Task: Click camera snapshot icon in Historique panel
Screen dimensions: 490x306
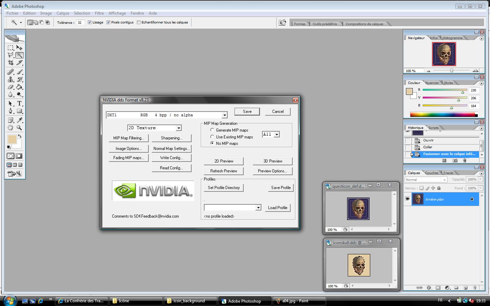Action: (x=455, y=160)
